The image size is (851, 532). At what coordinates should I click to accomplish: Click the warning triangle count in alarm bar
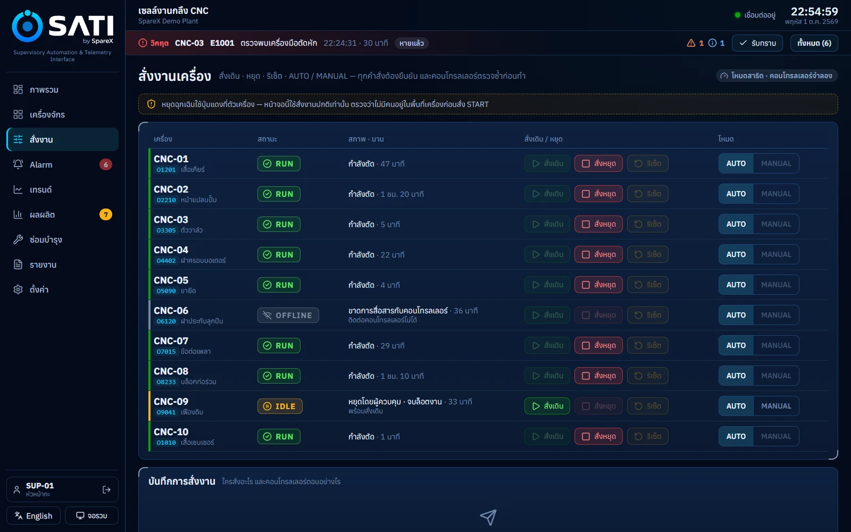[x=695, y=43]
